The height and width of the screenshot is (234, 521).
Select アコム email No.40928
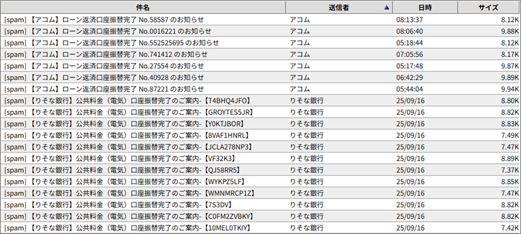click(260, 77)
